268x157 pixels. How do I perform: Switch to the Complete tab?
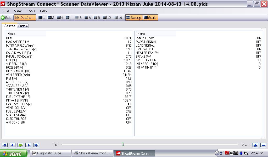9,25
